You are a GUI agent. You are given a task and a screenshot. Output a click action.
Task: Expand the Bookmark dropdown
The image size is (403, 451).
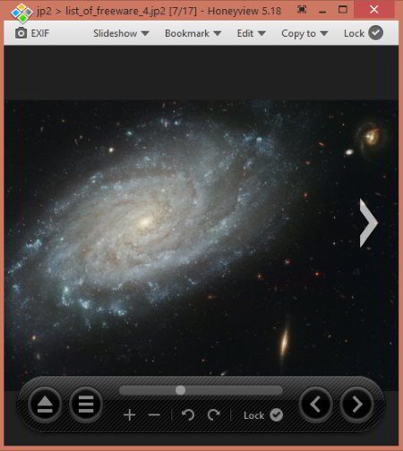tap(193, 33)
